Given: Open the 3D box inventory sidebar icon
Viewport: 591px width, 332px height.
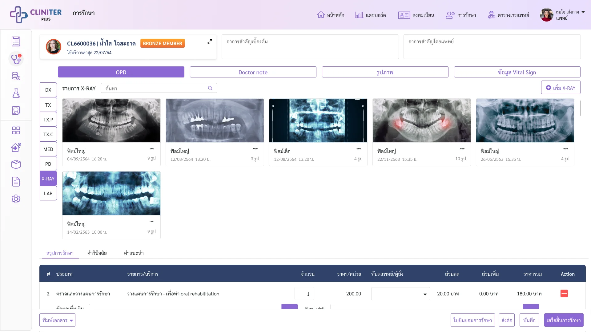Looking at the screenshot, I should [x=16, y=164].
